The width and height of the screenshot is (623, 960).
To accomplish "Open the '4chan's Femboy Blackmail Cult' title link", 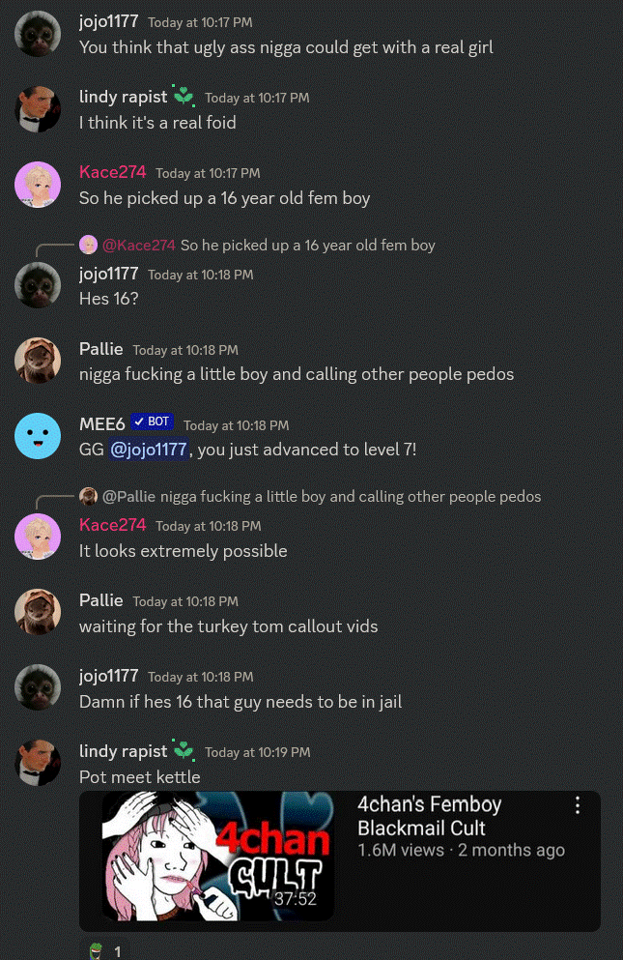I will coord(430,816).
